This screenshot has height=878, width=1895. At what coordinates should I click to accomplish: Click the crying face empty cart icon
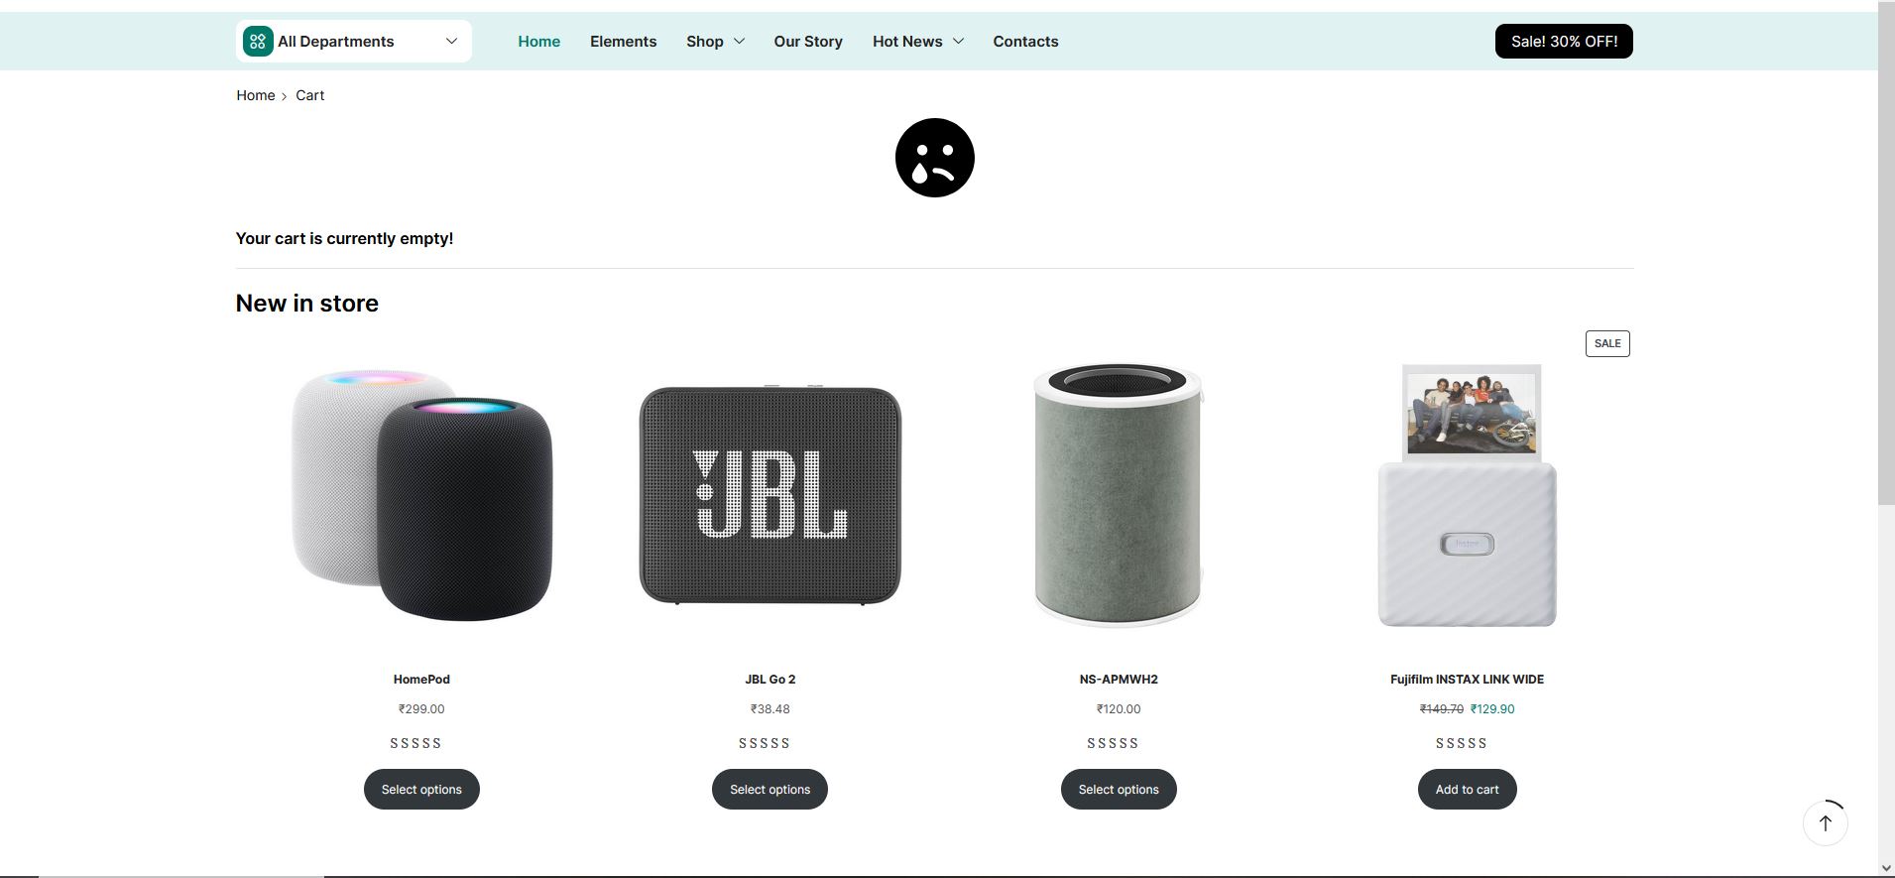click(x=934, y=158)
